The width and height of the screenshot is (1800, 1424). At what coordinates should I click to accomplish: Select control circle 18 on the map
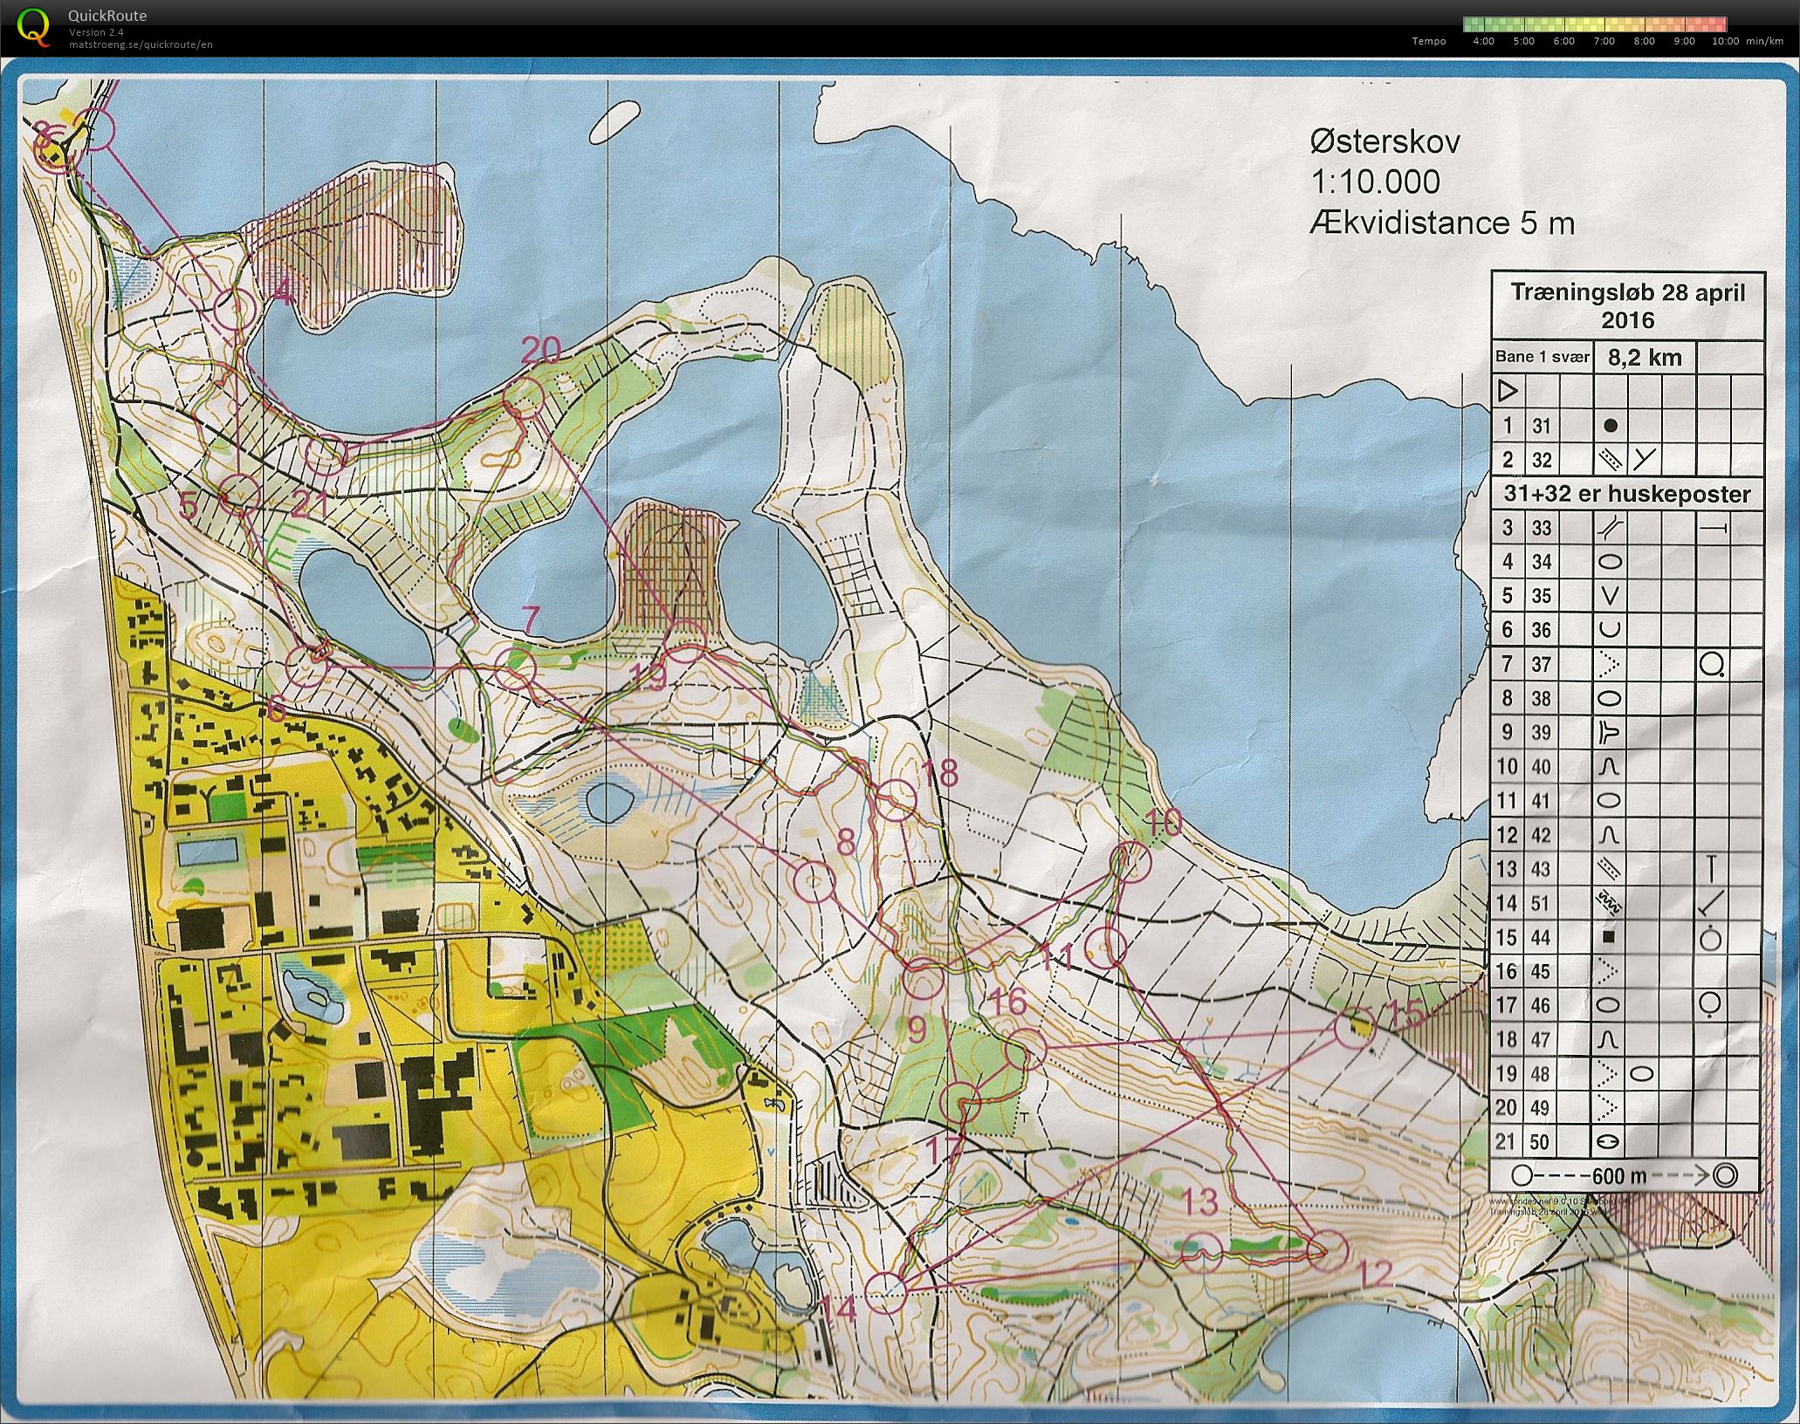[x=896, y=801]
